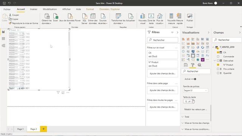This screenshot has width=242, height=136.
Task: Uncheck the CA field checkbox
Action: 218,53
